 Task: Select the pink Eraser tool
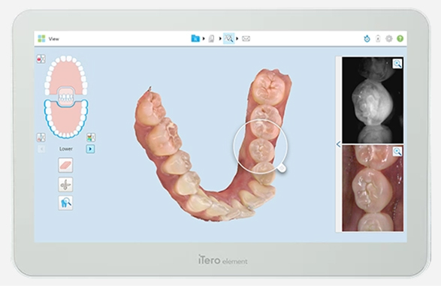tap(65, 165)
